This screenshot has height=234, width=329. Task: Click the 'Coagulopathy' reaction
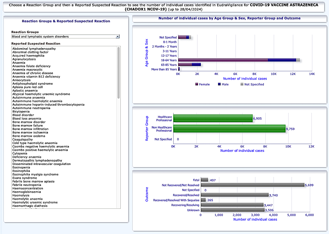coord(23,139)
